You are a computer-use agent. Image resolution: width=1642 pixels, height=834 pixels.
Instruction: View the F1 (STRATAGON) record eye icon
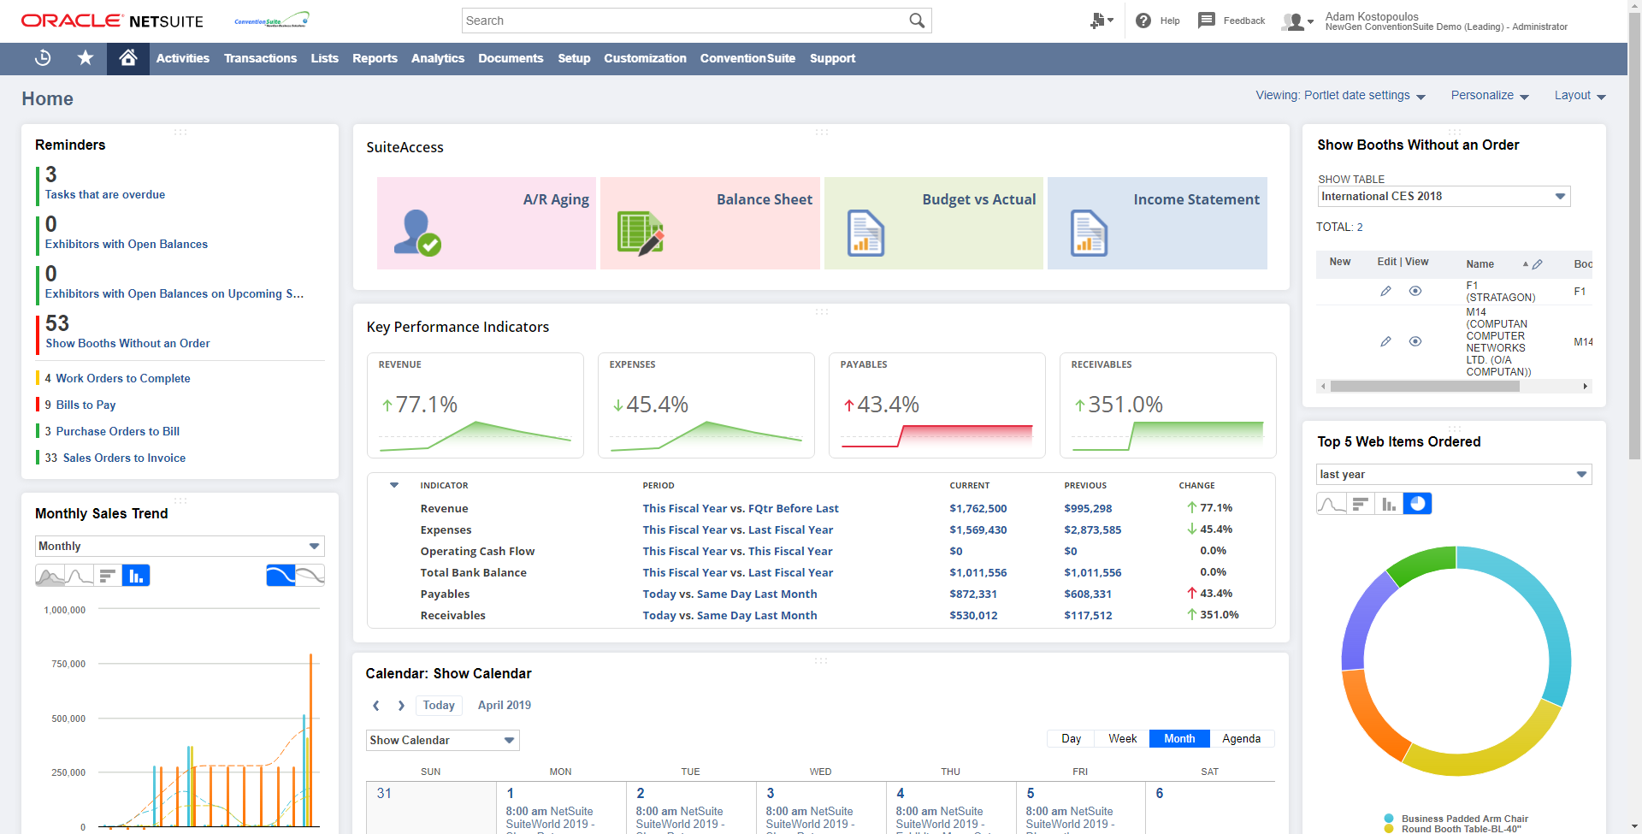[x=1415, y=291]
